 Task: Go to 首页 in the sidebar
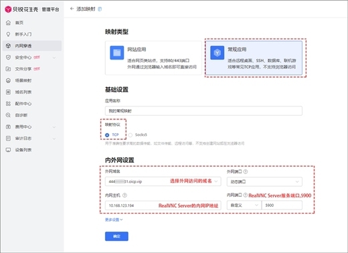[32, 23]
